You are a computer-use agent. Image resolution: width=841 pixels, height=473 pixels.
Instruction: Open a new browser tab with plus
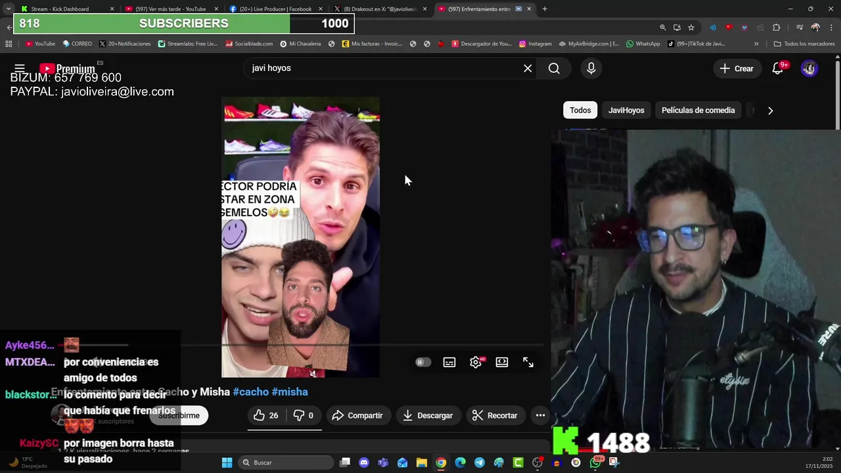pyautogui.click(x=545, y=9)
